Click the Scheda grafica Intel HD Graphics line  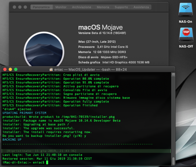click(114, 62)
